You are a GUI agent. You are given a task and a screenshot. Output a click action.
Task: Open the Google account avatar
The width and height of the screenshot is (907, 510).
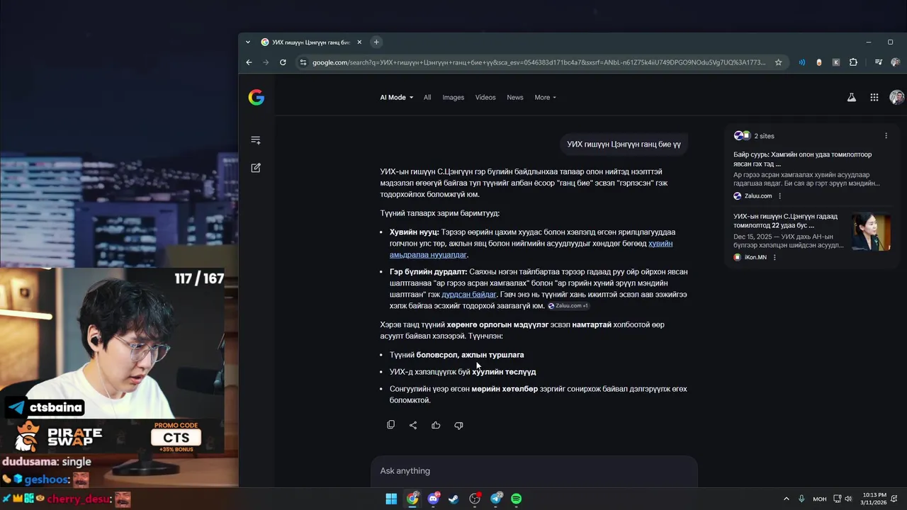click(897, 98)
